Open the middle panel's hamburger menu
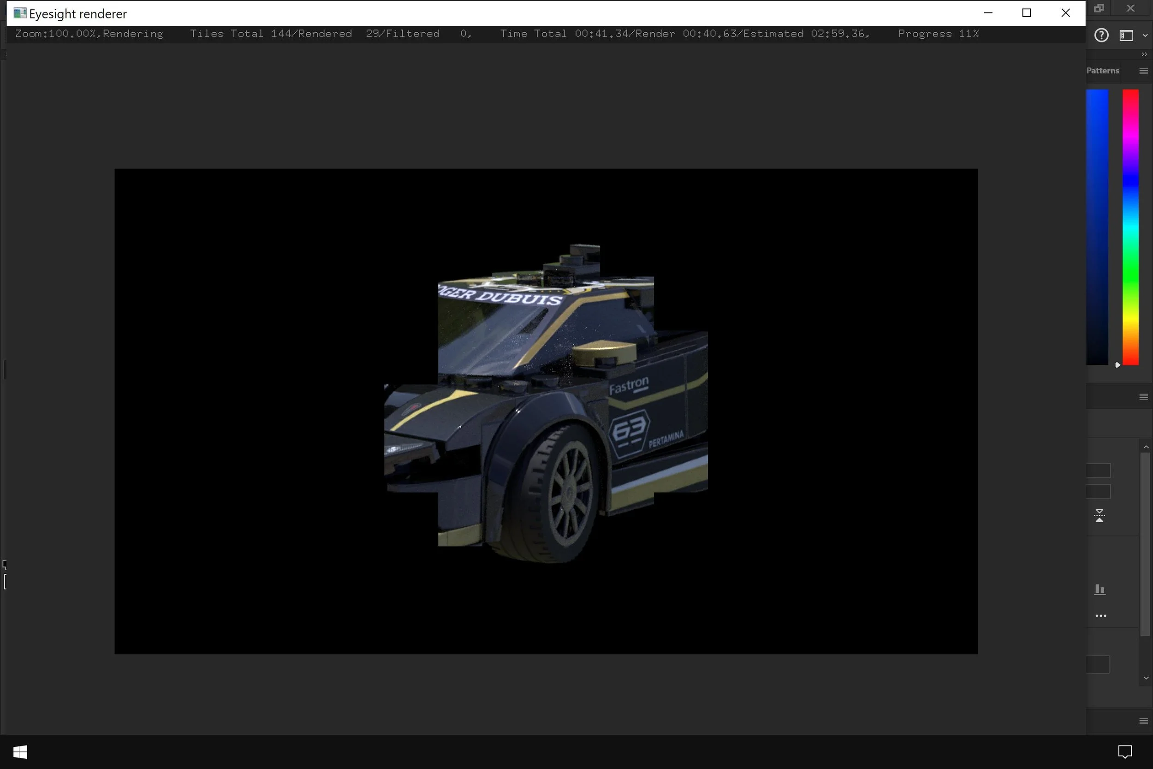This screenshot has width=1153, height=769. click(x=1143, y=397)
